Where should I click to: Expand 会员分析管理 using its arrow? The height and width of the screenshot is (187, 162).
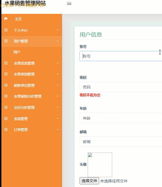pos(58,107)
